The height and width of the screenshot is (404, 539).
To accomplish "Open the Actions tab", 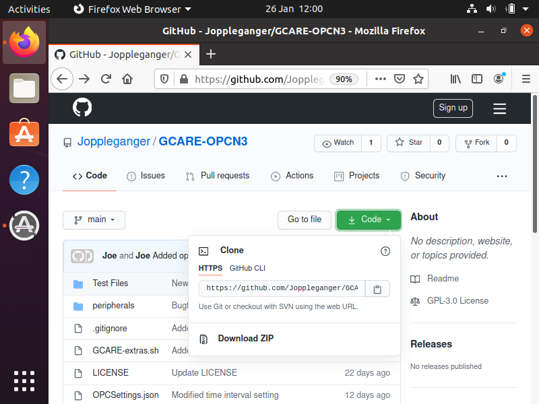I will pyautogui.click(x=292, y=176).
